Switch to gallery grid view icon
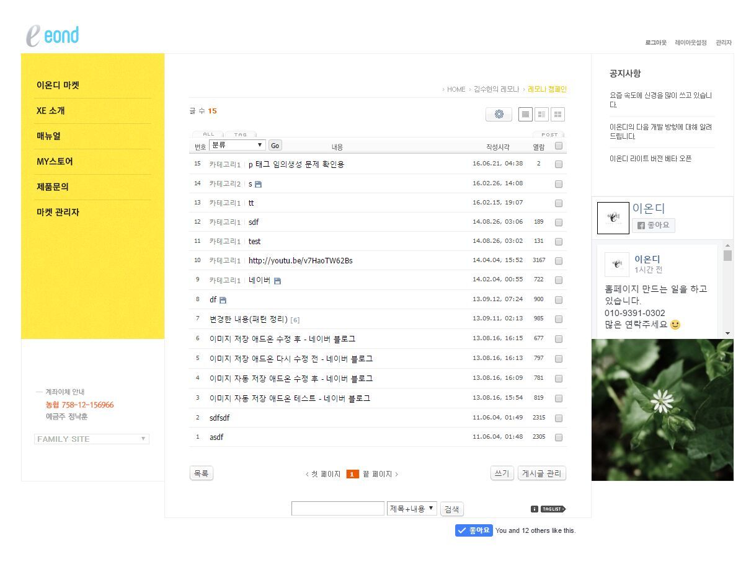Screen dimensions: 746x580 pos(557,114)
